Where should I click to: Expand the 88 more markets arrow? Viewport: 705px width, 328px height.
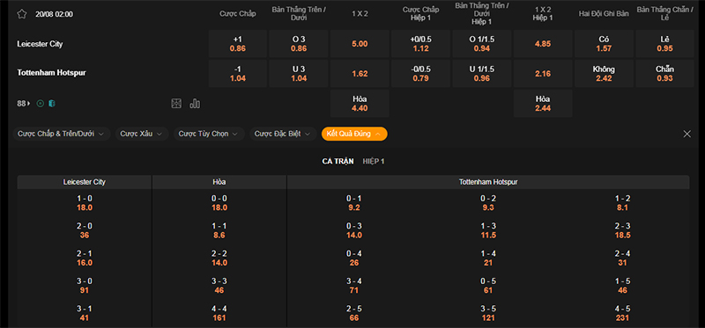24,104
